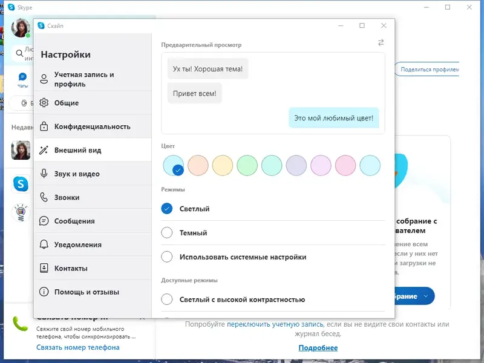Open the recent chat with photo avatar

point(21,150)
